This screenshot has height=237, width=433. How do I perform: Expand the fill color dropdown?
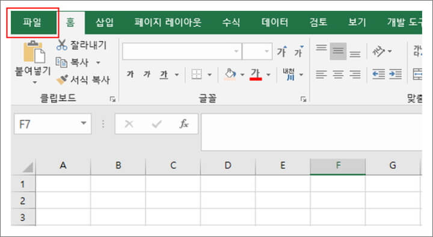(x=242, y=74)
